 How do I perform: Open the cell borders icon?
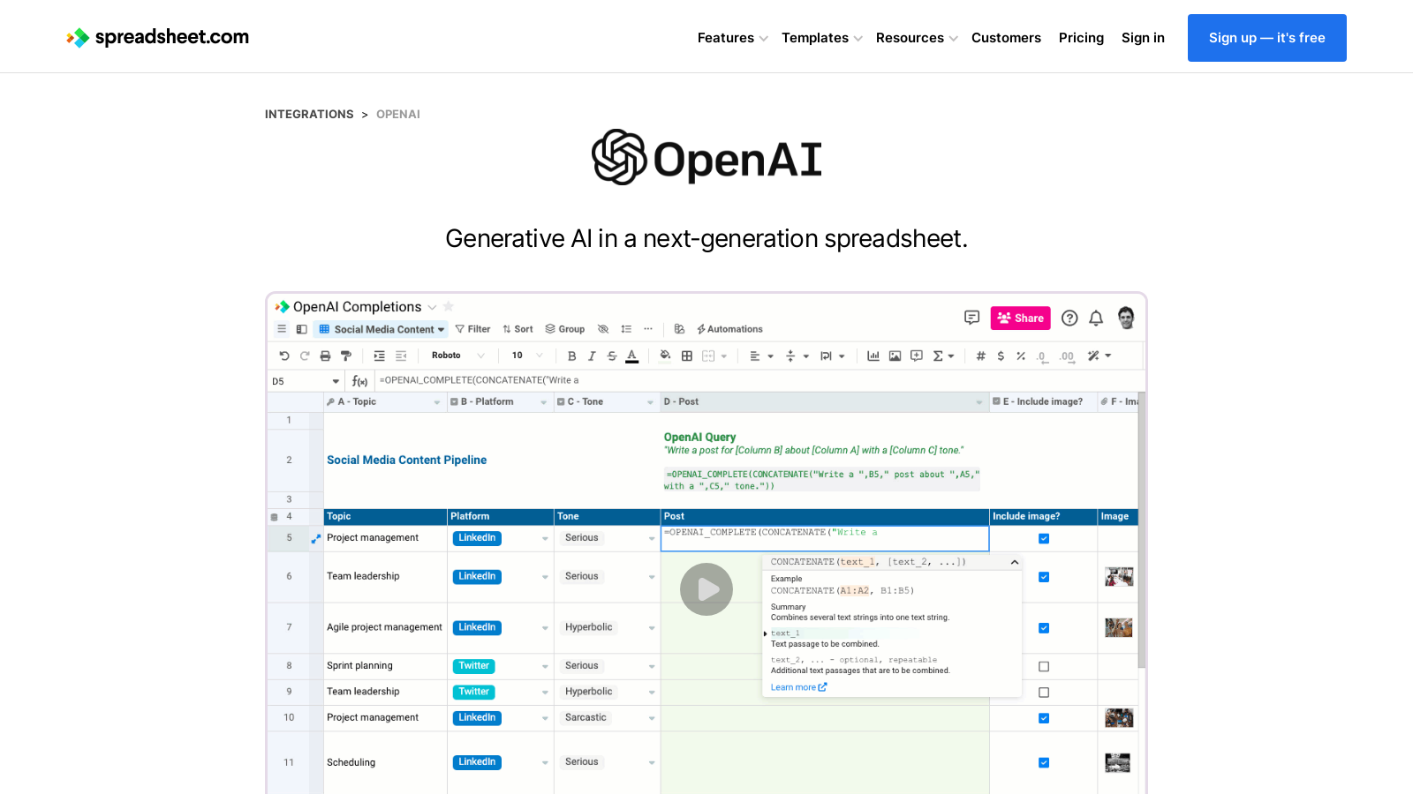point(687,356)
